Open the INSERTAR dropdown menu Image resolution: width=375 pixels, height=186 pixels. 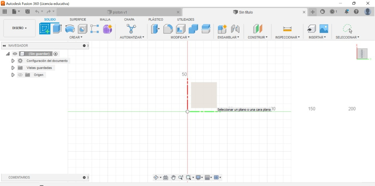tap(317, 37)
